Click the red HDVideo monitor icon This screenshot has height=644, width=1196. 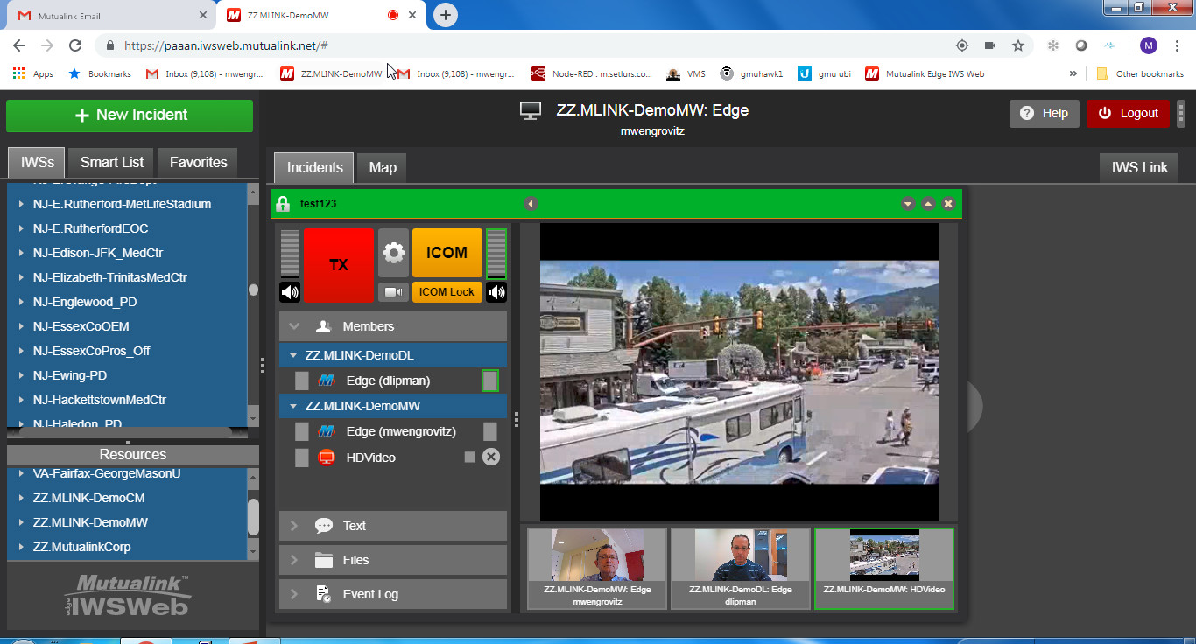pyautogui.click(x=327, y=457)
